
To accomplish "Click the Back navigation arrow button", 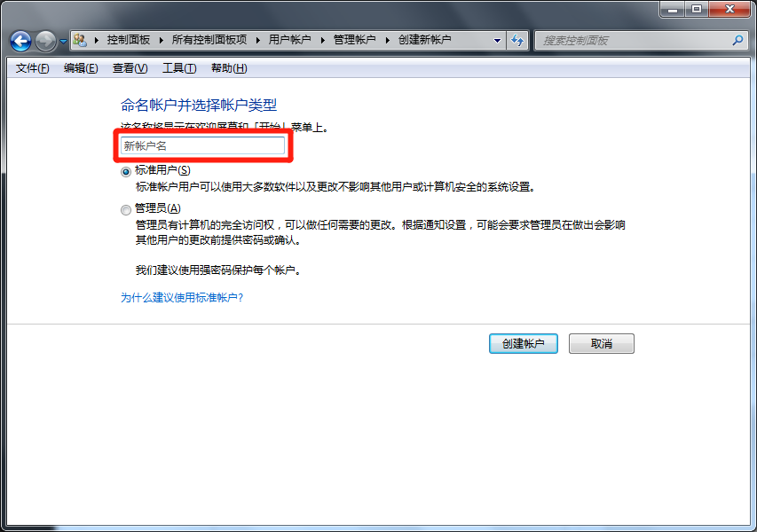I will 20,41.
